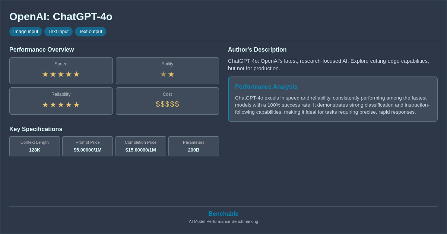Click the dimmed first star under Ability
Screen dimensions: 447x234
[x=163, y=74]
